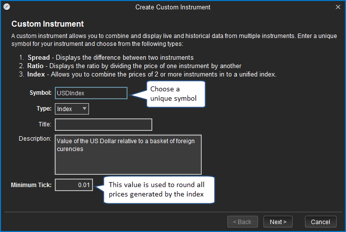Focus the empty Title text field
Viewport: 346px width, 232px height.
coord(103,124)
